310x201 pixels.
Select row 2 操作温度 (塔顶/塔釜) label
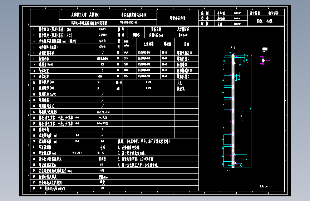coord(55,35)
